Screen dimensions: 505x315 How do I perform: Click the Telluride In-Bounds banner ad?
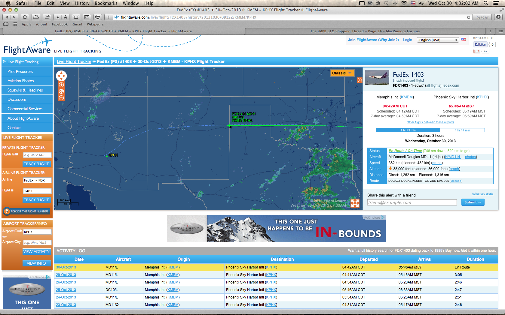276,229
